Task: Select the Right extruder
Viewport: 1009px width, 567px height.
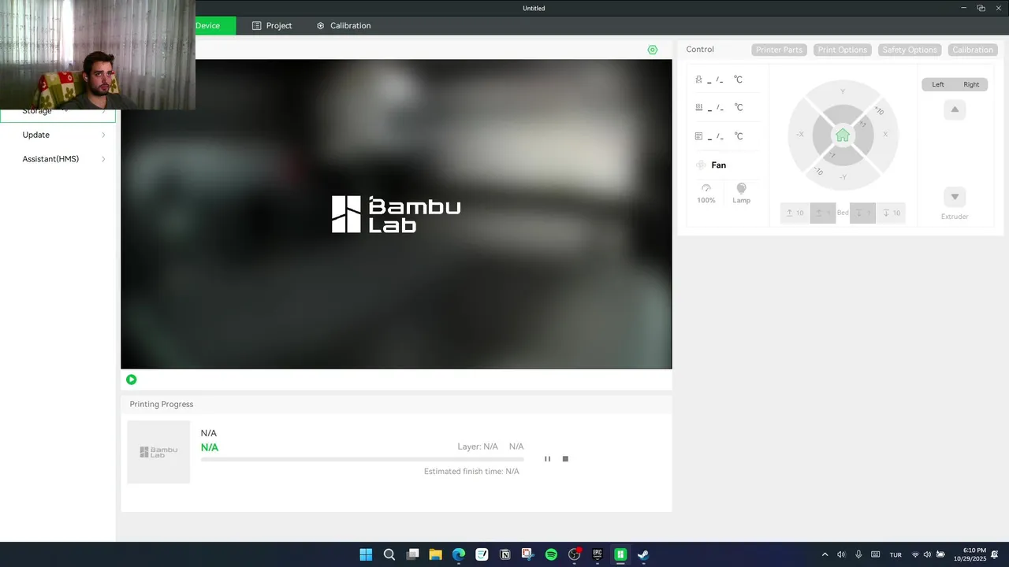Action: tap(971, 84)
